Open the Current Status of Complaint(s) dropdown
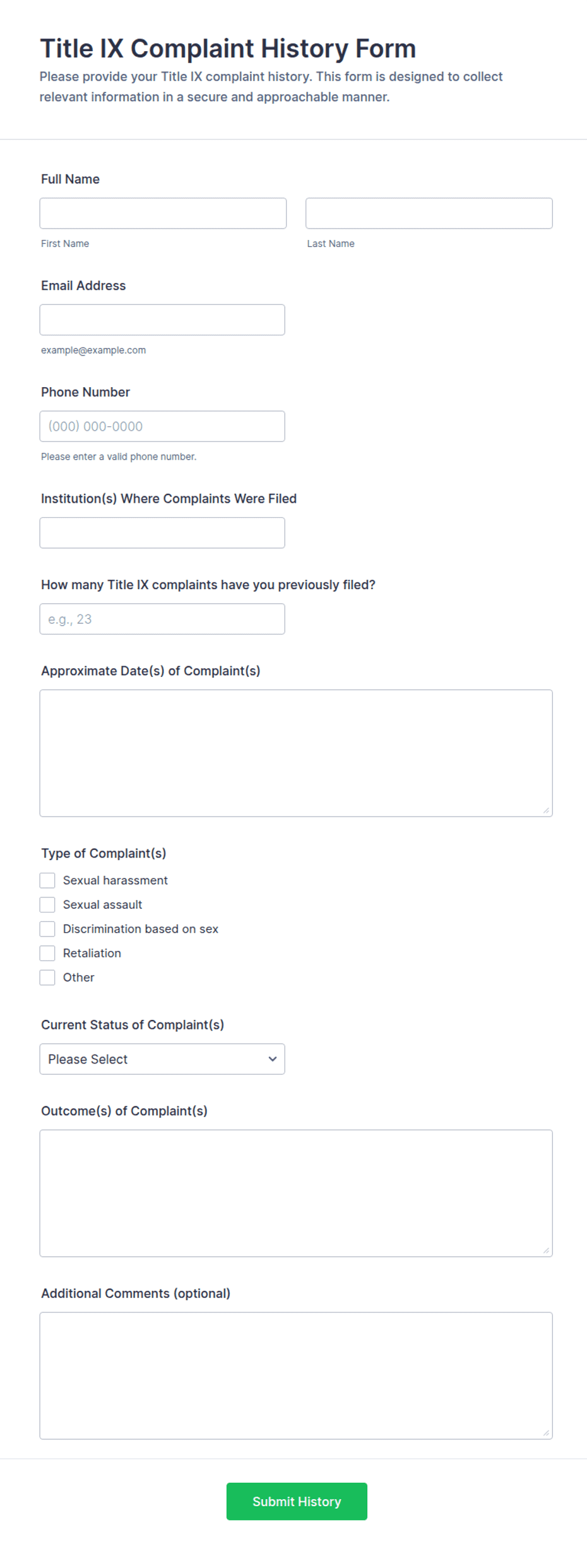Viewport: 587px width, 1551px height. 162,1059
